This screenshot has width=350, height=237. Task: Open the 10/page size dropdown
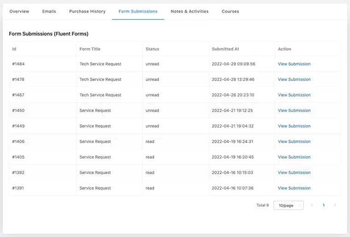pos(288,205)
